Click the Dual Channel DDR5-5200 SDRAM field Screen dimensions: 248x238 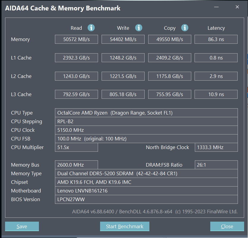coord(146,173)
